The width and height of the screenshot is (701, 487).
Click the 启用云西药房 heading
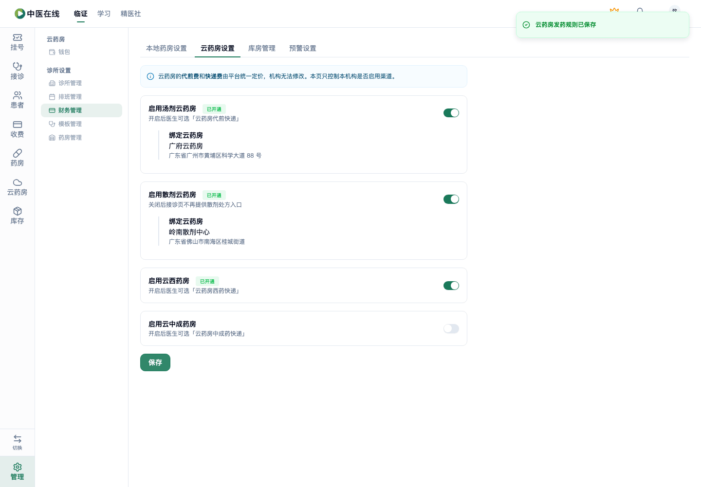169,281
